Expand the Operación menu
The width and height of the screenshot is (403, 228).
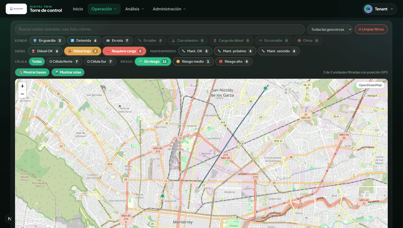tap(104, 9)
